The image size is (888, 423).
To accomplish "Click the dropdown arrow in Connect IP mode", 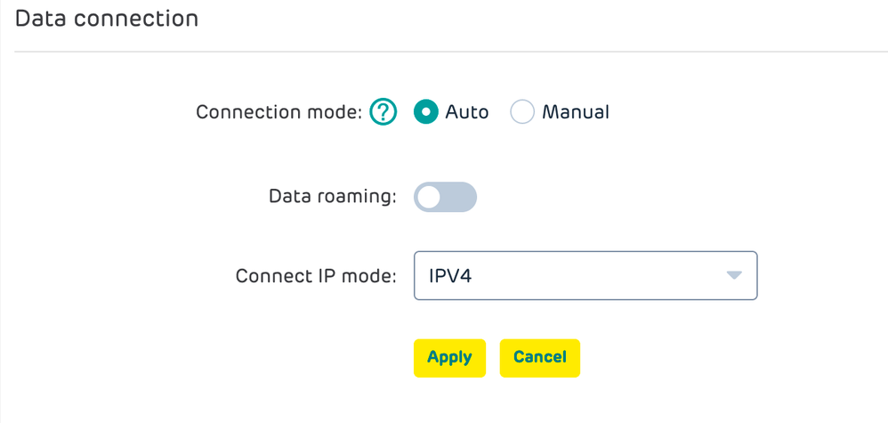I will 734,275.
